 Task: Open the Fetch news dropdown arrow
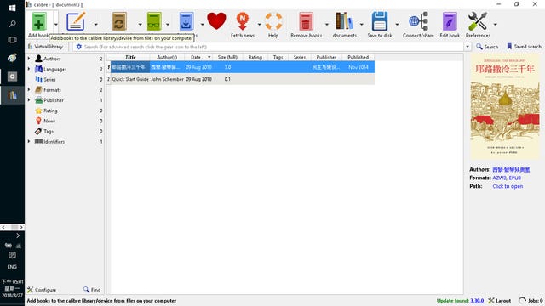tap(259, 25)
